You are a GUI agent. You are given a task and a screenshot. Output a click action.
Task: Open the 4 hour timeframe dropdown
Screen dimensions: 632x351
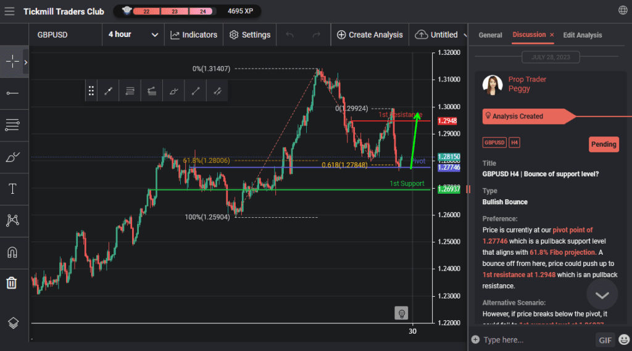(x=133, y=35)
